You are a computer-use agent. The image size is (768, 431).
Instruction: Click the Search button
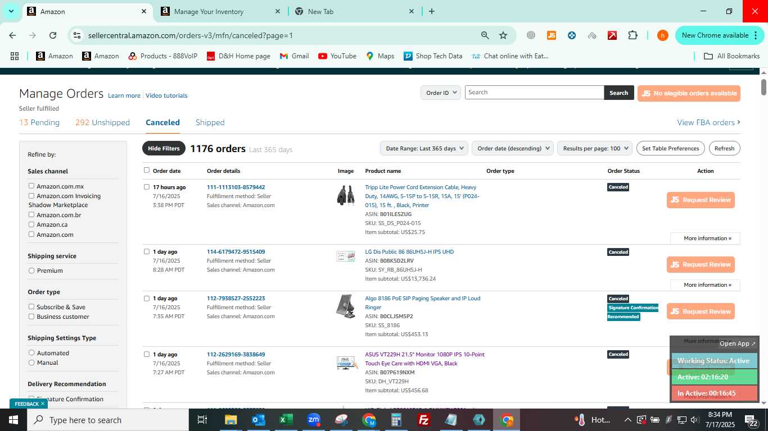point(618,93)
